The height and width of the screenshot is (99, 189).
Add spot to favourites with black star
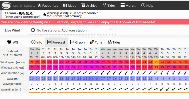pyautogui.click(x=45, y=14)
